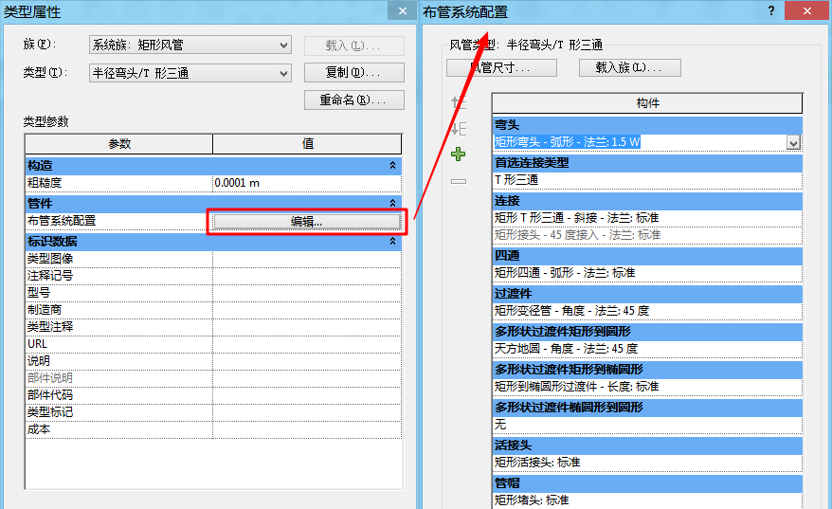Viewport: 832px width, 509px height.
Task: Click the 重命名(R)... button
Action: click(353, 100)
